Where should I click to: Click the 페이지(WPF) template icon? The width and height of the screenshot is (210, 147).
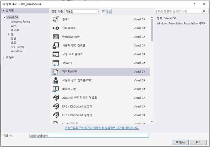click(x=56, y=72)
